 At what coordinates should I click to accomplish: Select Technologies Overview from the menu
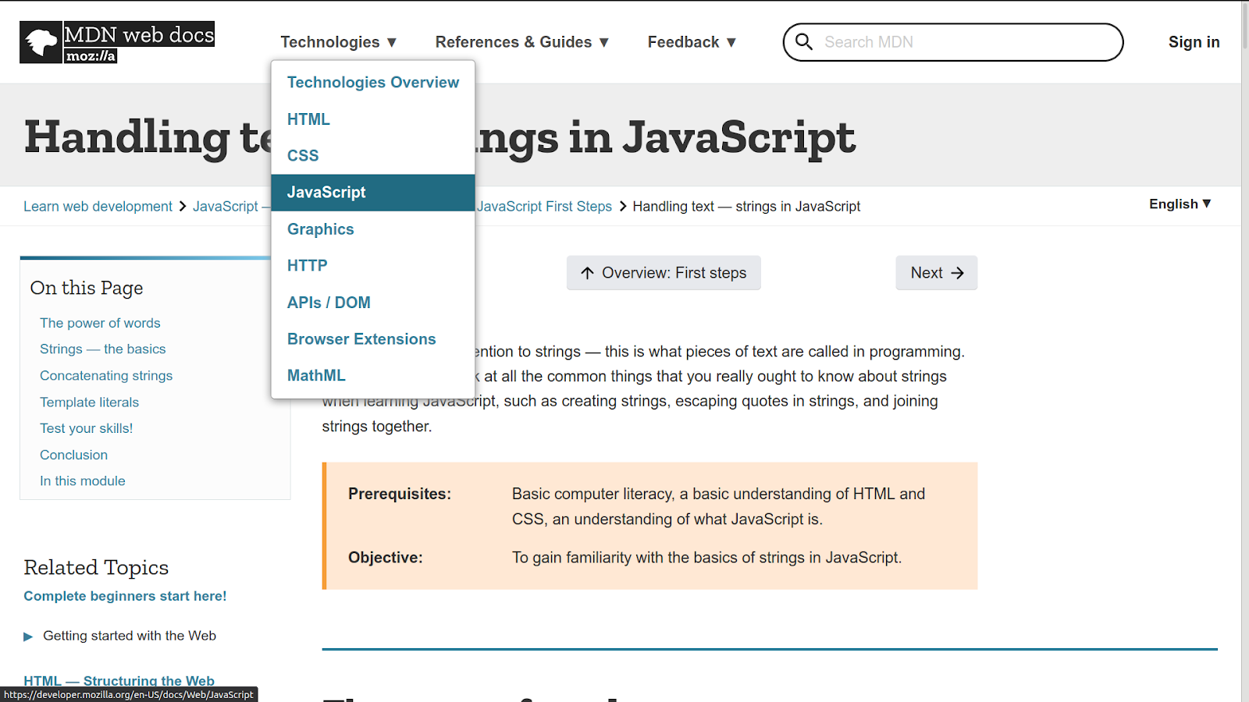point(373,82)
